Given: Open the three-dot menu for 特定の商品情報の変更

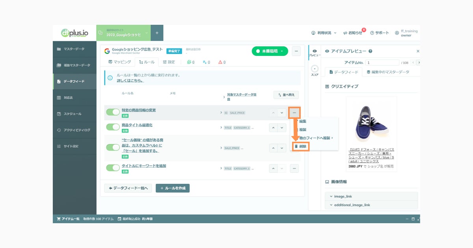Looking at the screenshot, I should click(294, 113).
